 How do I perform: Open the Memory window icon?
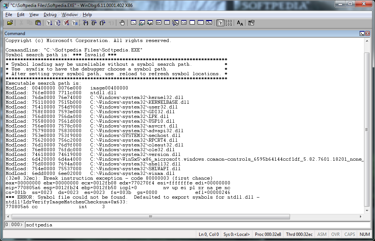(x=167, y=23)
